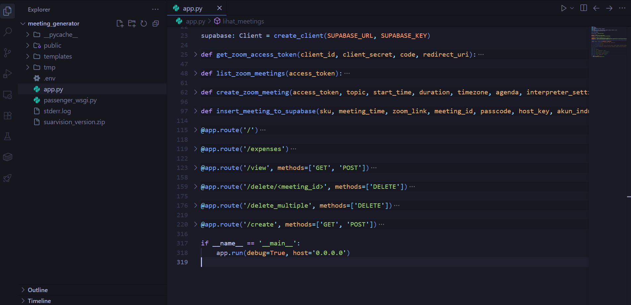631x305 pixels.
Task: Expand the __pycache__ folder
Action: [x=28, y=34]
